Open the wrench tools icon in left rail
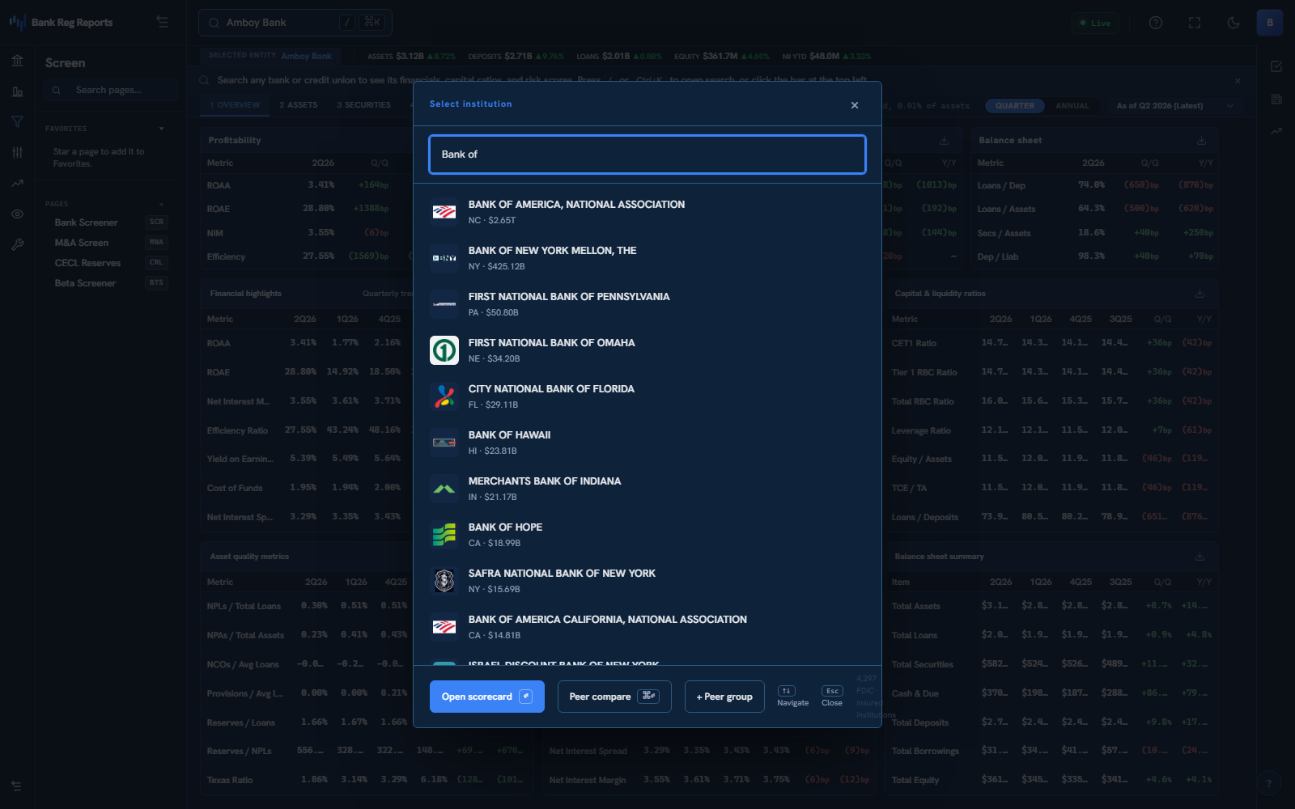This screenshot has width=1295, height=809. (x=17, y=245)
